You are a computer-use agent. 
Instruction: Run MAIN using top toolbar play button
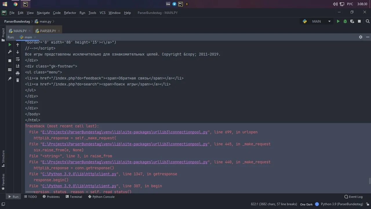(338, 21)
